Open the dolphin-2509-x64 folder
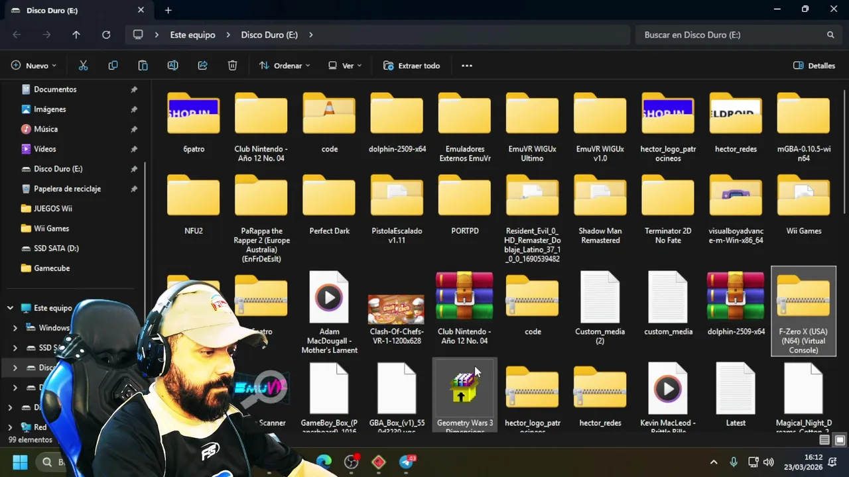The width and height of the screenshot is (849, 477). point(397,123)
